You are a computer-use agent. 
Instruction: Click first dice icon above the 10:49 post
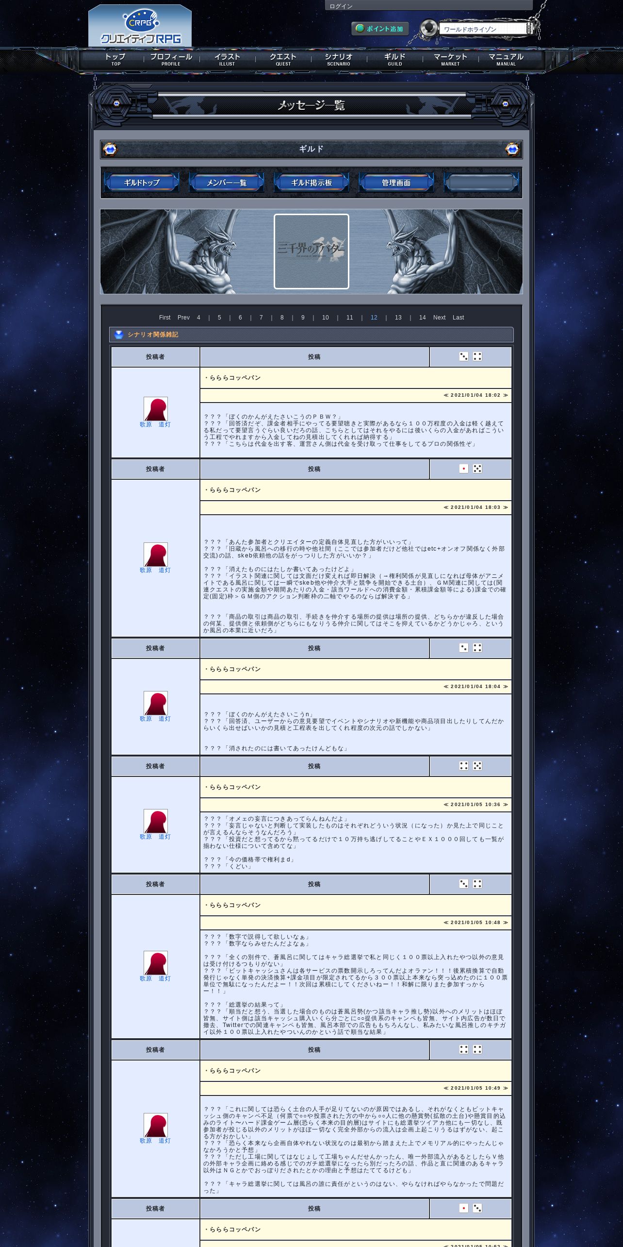click(x=464, y=1049)
